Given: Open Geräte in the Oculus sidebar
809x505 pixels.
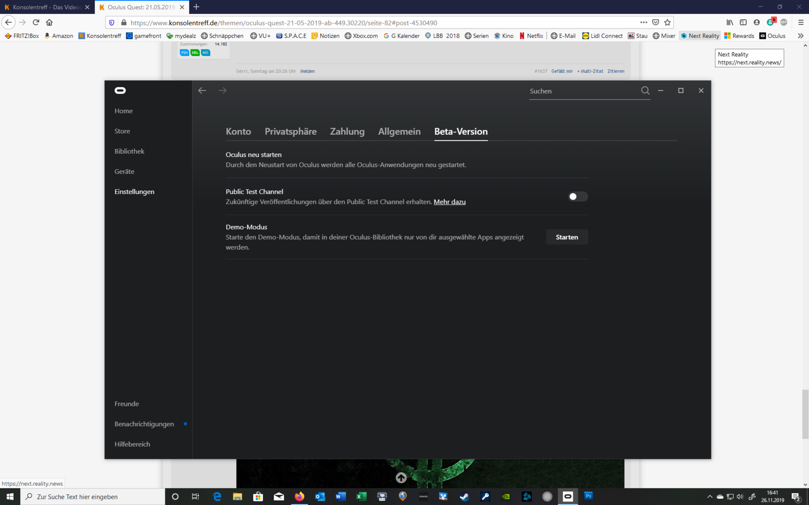Looking at the screenshot, I should tap(124, 172).
